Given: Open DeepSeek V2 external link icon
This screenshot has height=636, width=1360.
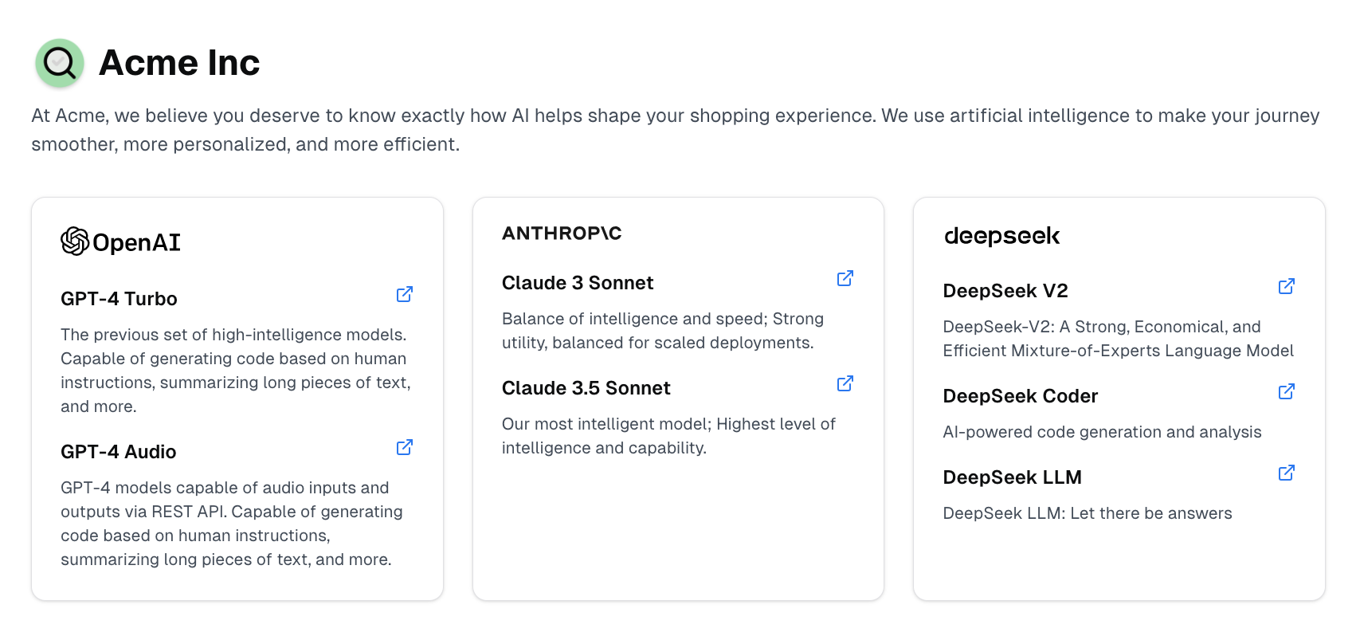Looking at the screenshot, I should coord(1286,286).
